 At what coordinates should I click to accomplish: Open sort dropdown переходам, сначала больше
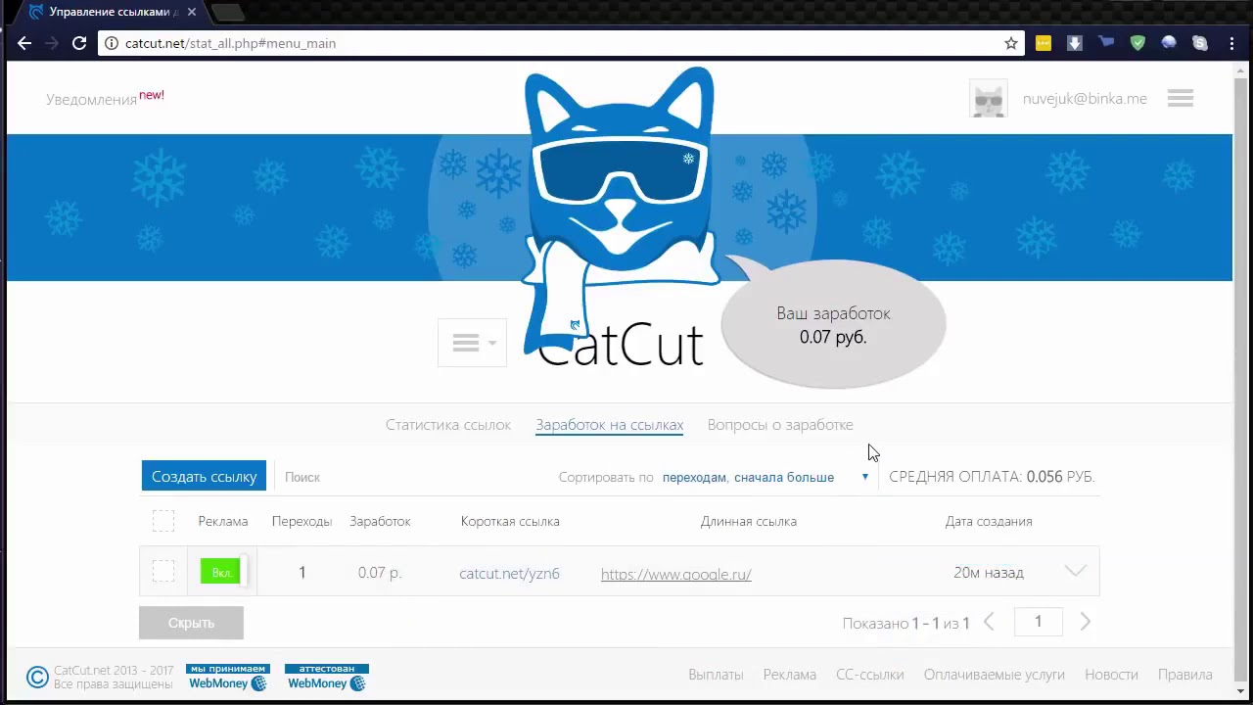748,477
